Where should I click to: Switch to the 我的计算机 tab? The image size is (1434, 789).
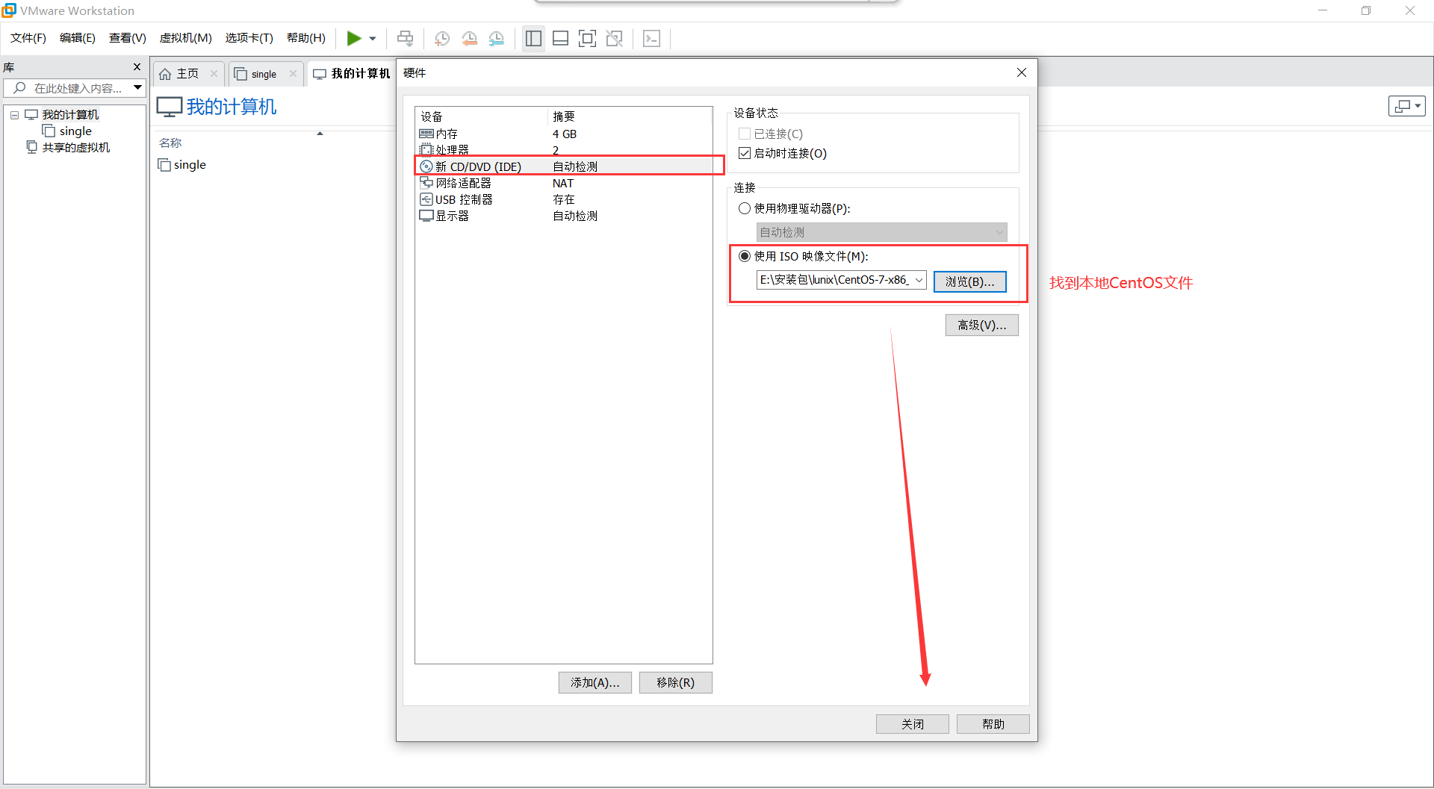click(352, 73)
